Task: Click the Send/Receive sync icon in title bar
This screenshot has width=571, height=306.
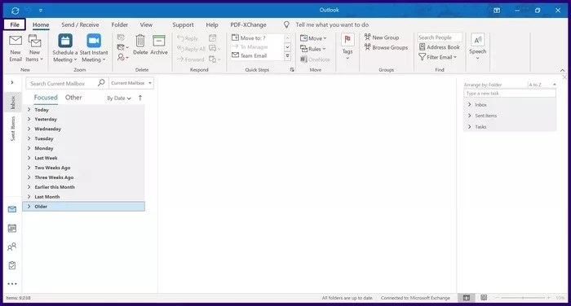Action: click(x=15, y=11)
